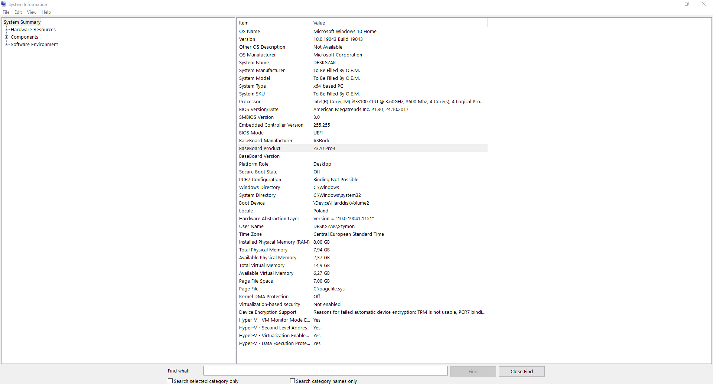Screen dimensions: 713x384
Task: Minimize the System Information window
Action: 670,4
